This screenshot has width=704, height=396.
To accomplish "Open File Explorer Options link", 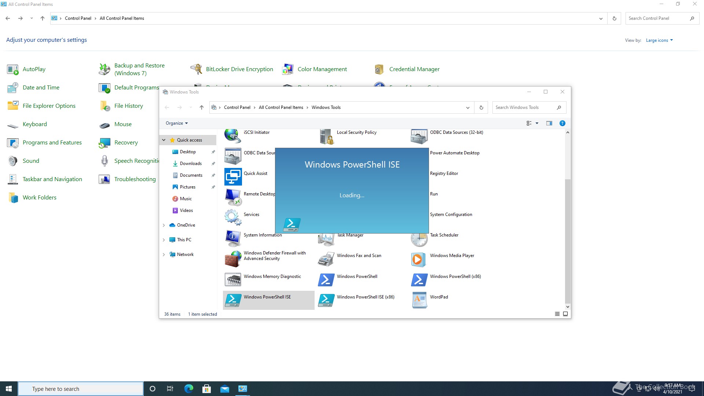I will pos(49,106).
